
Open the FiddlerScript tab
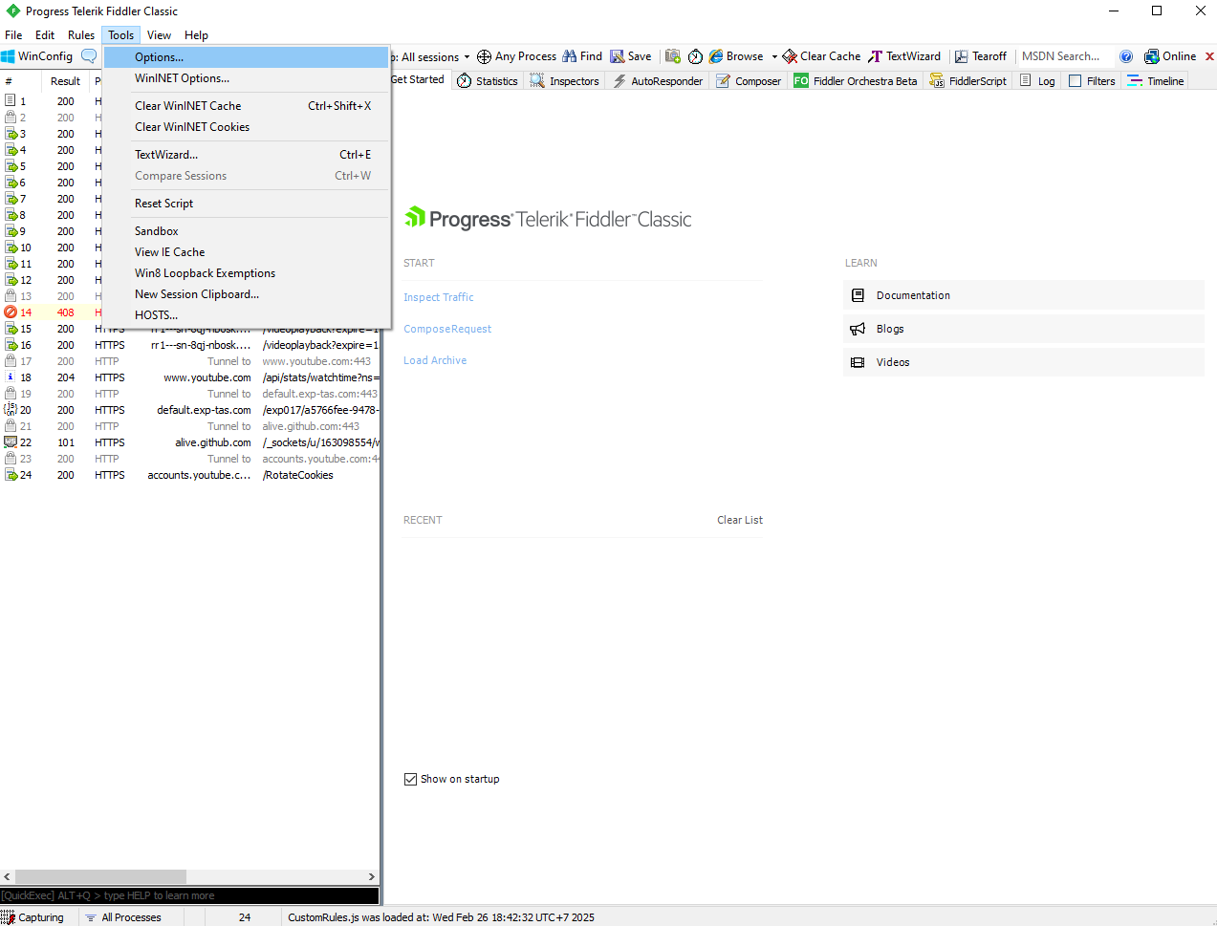pos(968,81)
